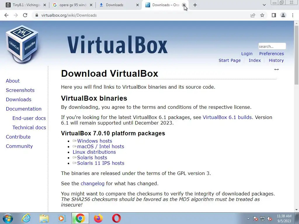Screen dimensions: 299x224
Task: Reload the VirtualBox downloads page
Action: [x=25, y=15]
